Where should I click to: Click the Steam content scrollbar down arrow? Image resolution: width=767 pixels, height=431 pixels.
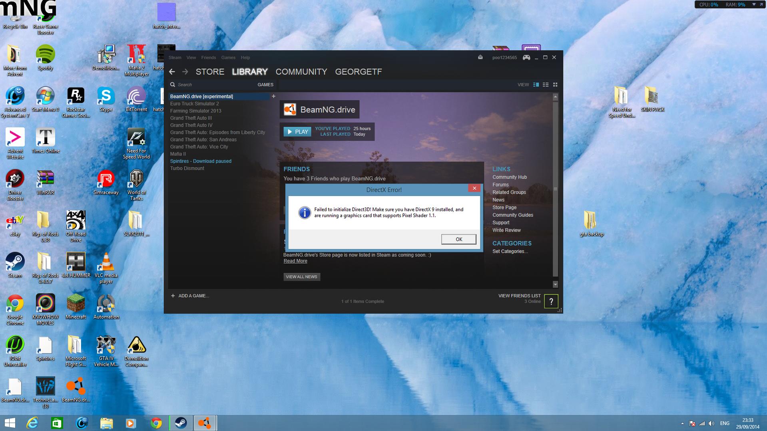click(x=555, y=284)
